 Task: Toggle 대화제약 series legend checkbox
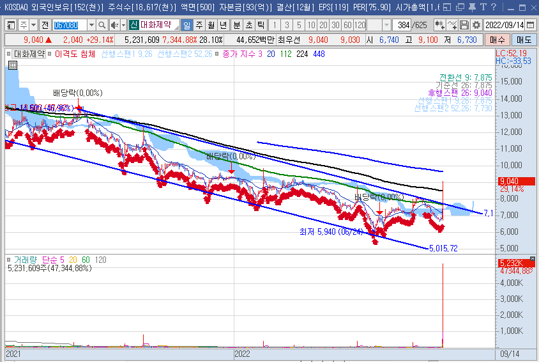coord(9,54)
